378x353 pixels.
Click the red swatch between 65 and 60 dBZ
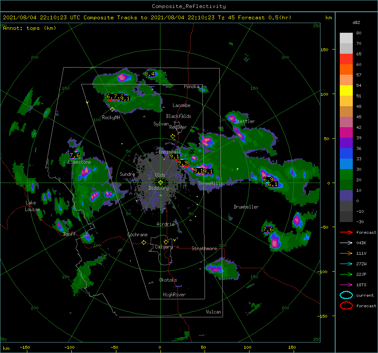346,59
